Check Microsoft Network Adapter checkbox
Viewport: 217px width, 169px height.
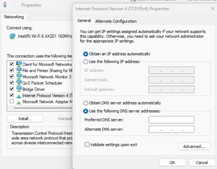12,101
